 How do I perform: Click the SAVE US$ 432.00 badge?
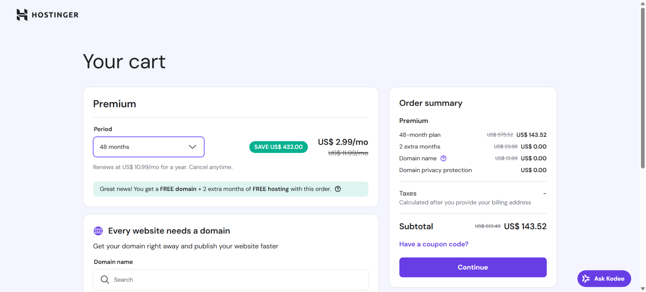(278, 147)
